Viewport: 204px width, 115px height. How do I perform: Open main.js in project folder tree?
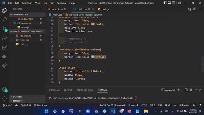[x=27, y=44]
